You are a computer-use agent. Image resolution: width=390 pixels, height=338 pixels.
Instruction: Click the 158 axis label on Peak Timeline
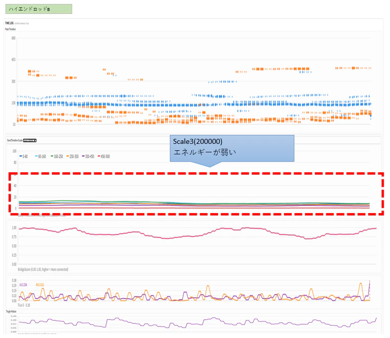pos(13,103)
